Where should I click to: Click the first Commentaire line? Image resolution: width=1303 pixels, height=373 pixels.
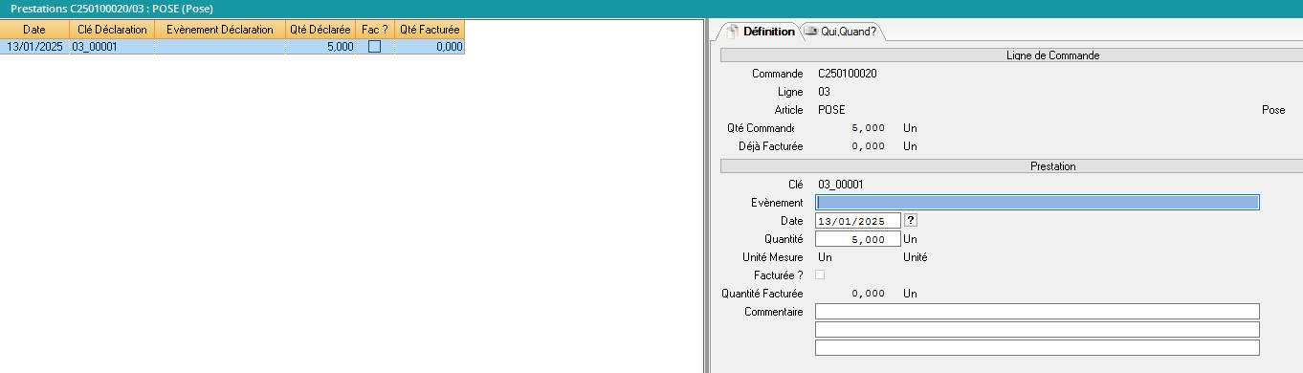1037,312
